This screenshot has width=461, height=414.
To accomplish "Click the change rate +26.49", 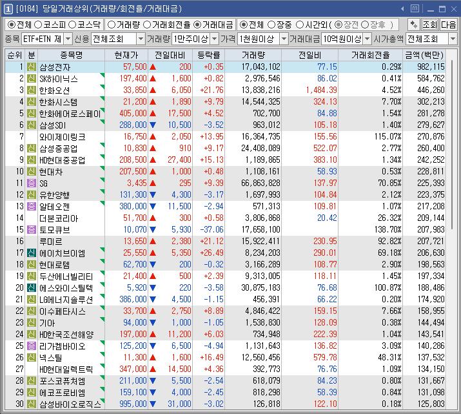I will (211, 253).
